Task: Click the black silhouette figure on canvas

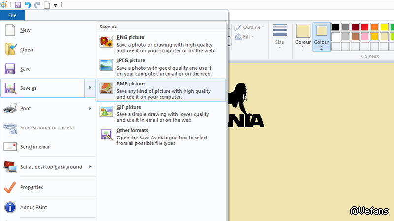Action: (x=239, y=98)
